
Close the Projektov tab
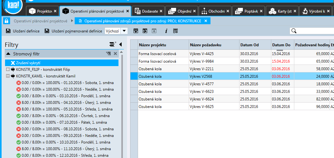[55, 11]
